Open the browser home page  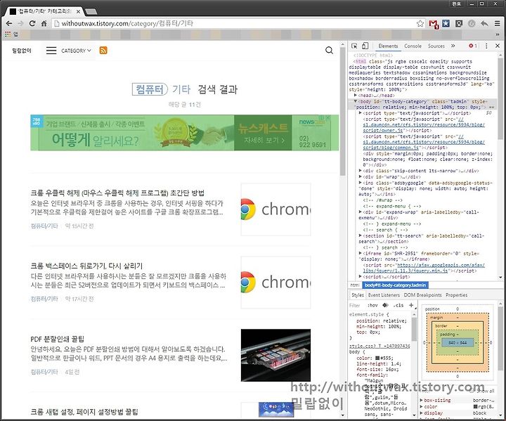44,23
